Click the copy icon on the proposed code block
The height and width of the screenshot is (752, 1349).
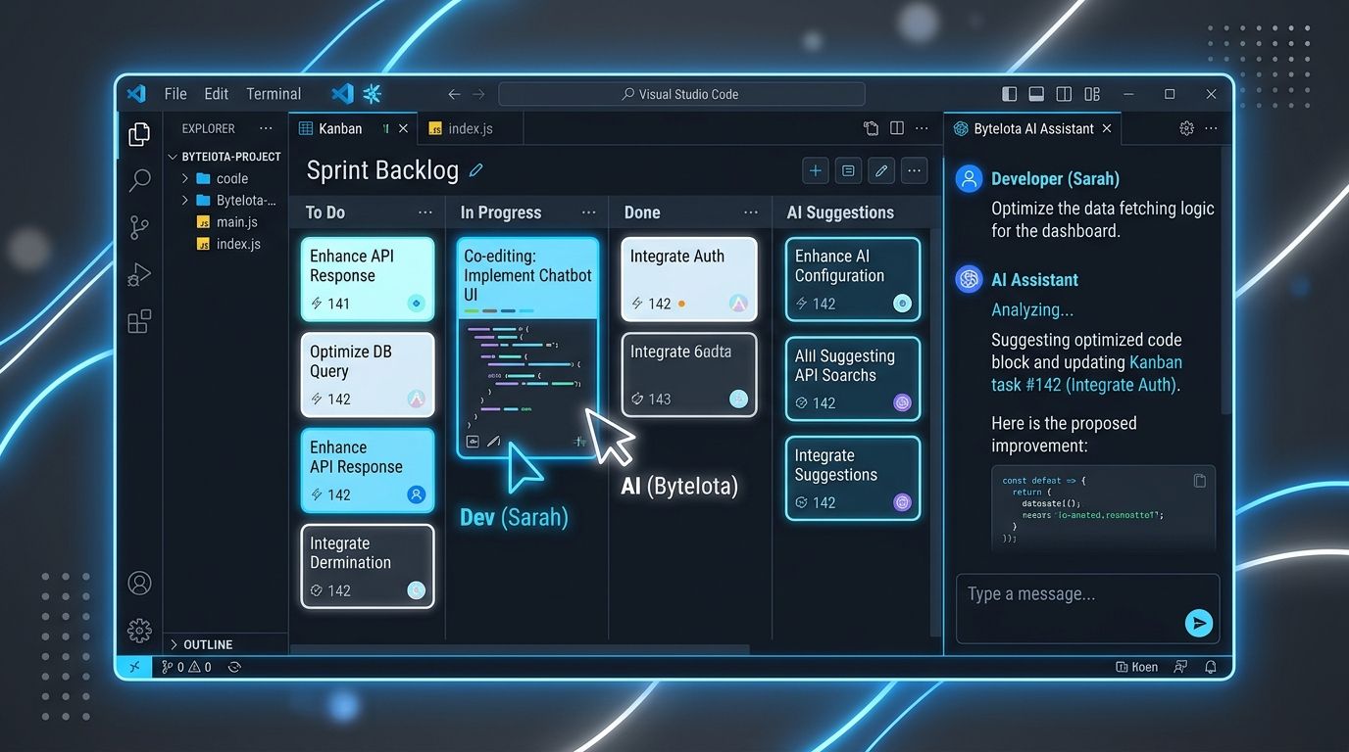coord(1199,481)
